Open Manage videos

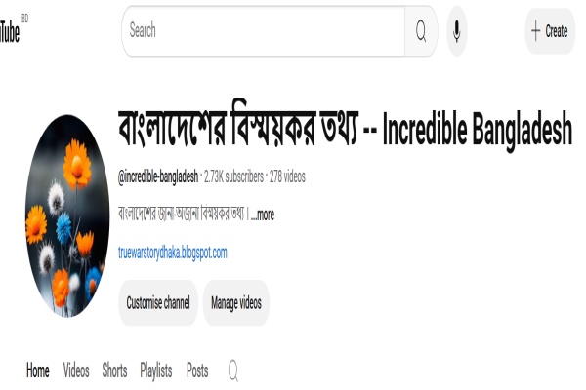235,302
